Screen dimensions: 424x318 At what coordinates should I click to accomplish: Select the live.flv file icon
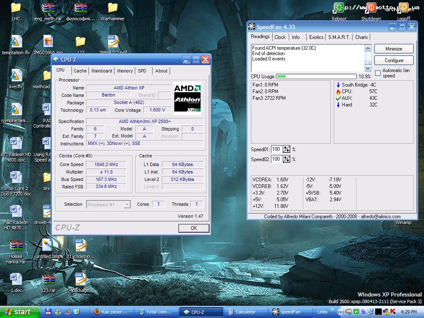point(16,75)
